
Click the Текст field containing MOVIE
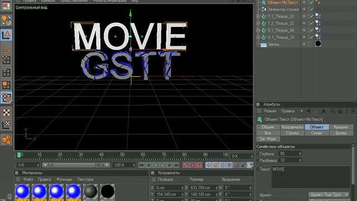(x=311, y=177)
